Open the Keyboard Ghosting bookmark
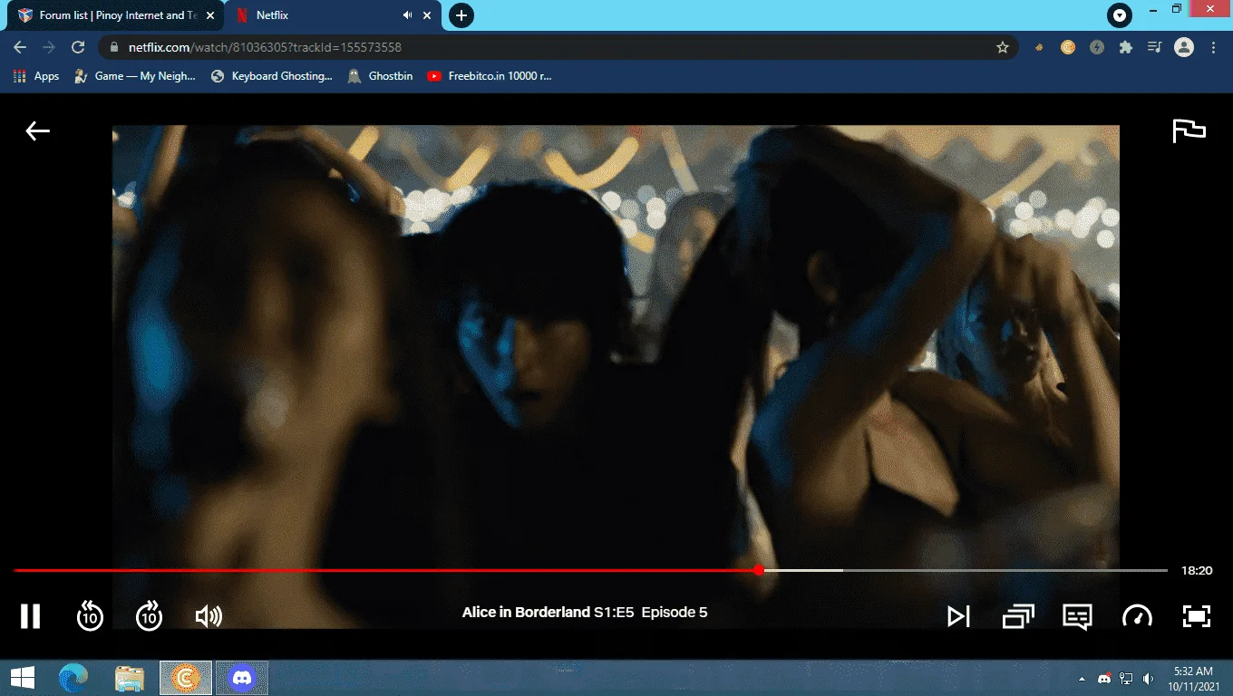Viewport: 1233px width, 696px height. [x=271, y=76]
